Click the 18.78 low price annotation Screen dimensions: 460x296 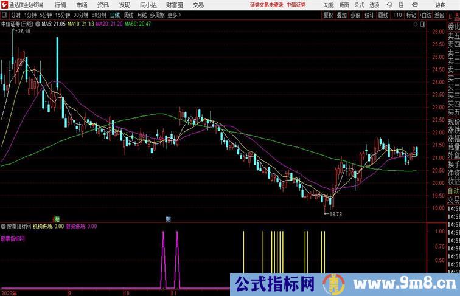(x=336, y=214)
